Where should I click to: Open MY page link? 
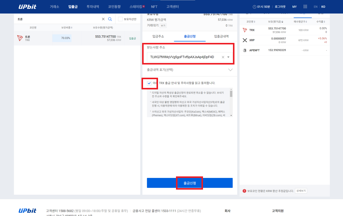click(294, 7)
